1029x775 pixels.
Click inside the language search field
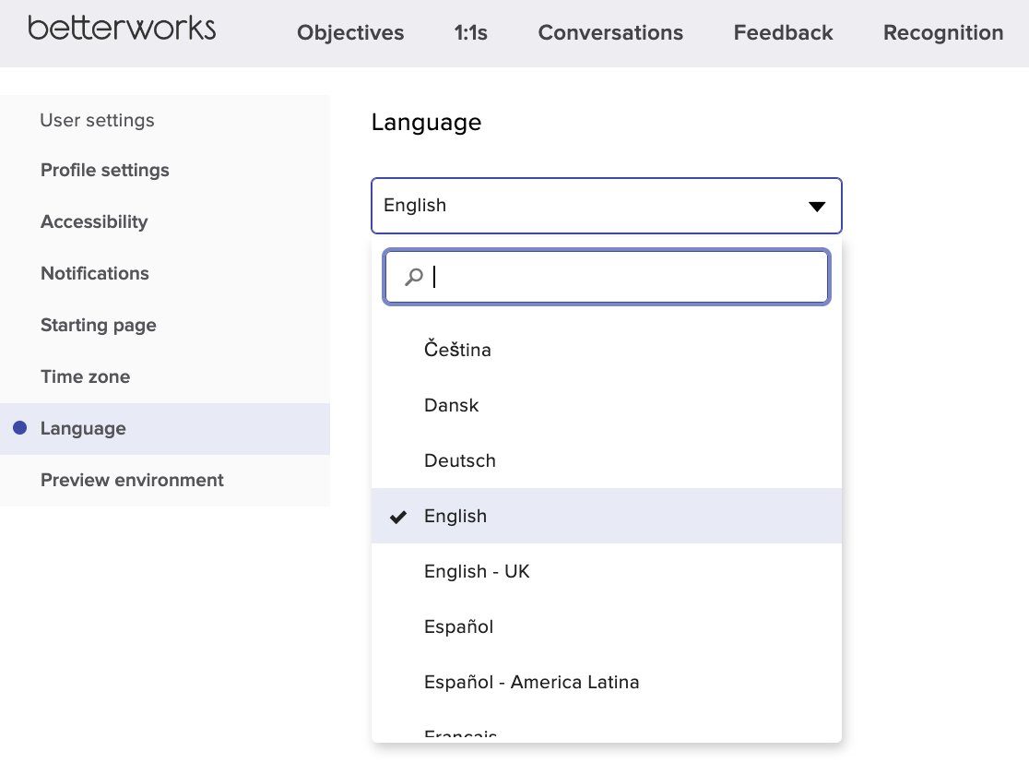[x=606, y=276]
